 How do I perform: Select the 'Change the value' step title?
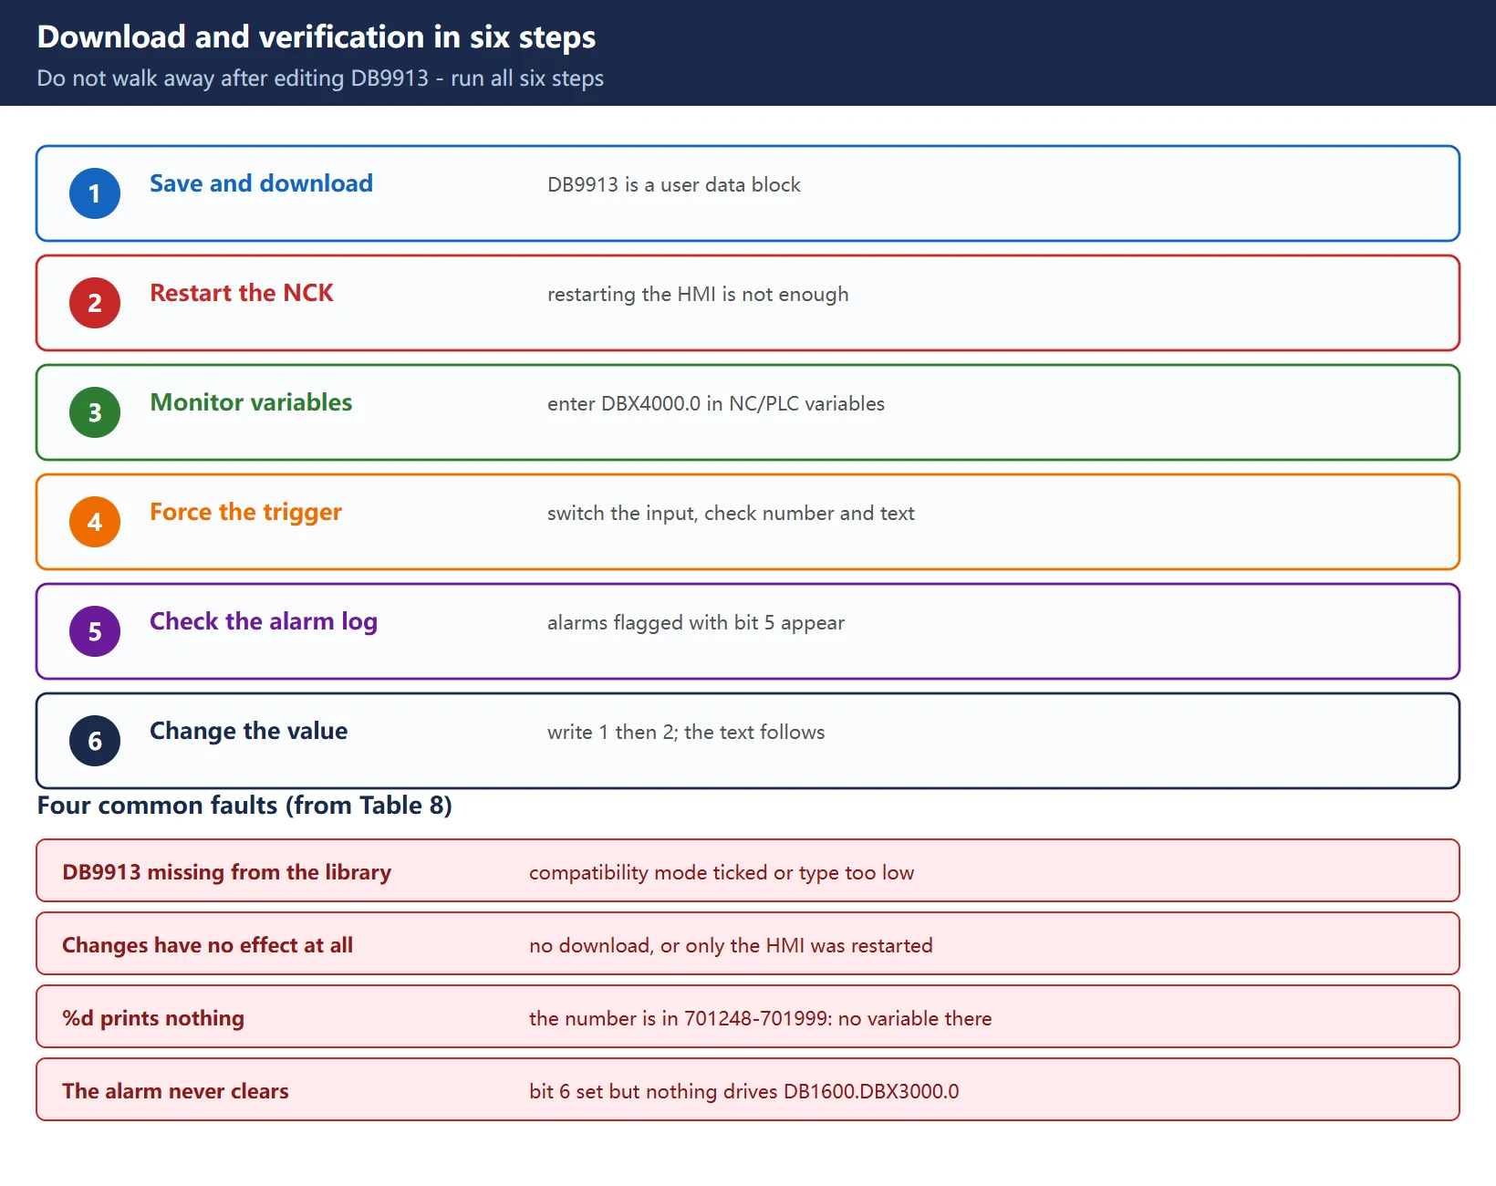pyautogui.click(x=248, y=731)
